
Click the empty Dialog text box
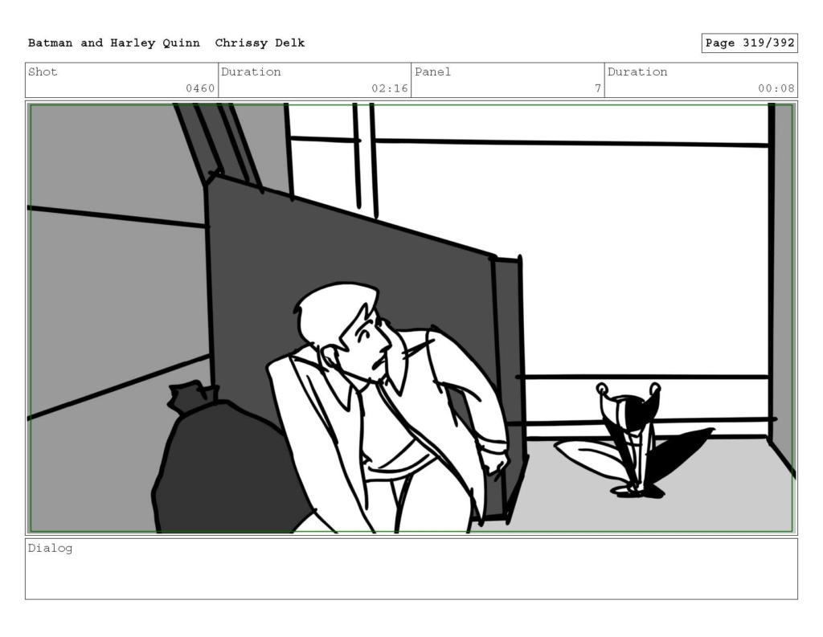411,569
